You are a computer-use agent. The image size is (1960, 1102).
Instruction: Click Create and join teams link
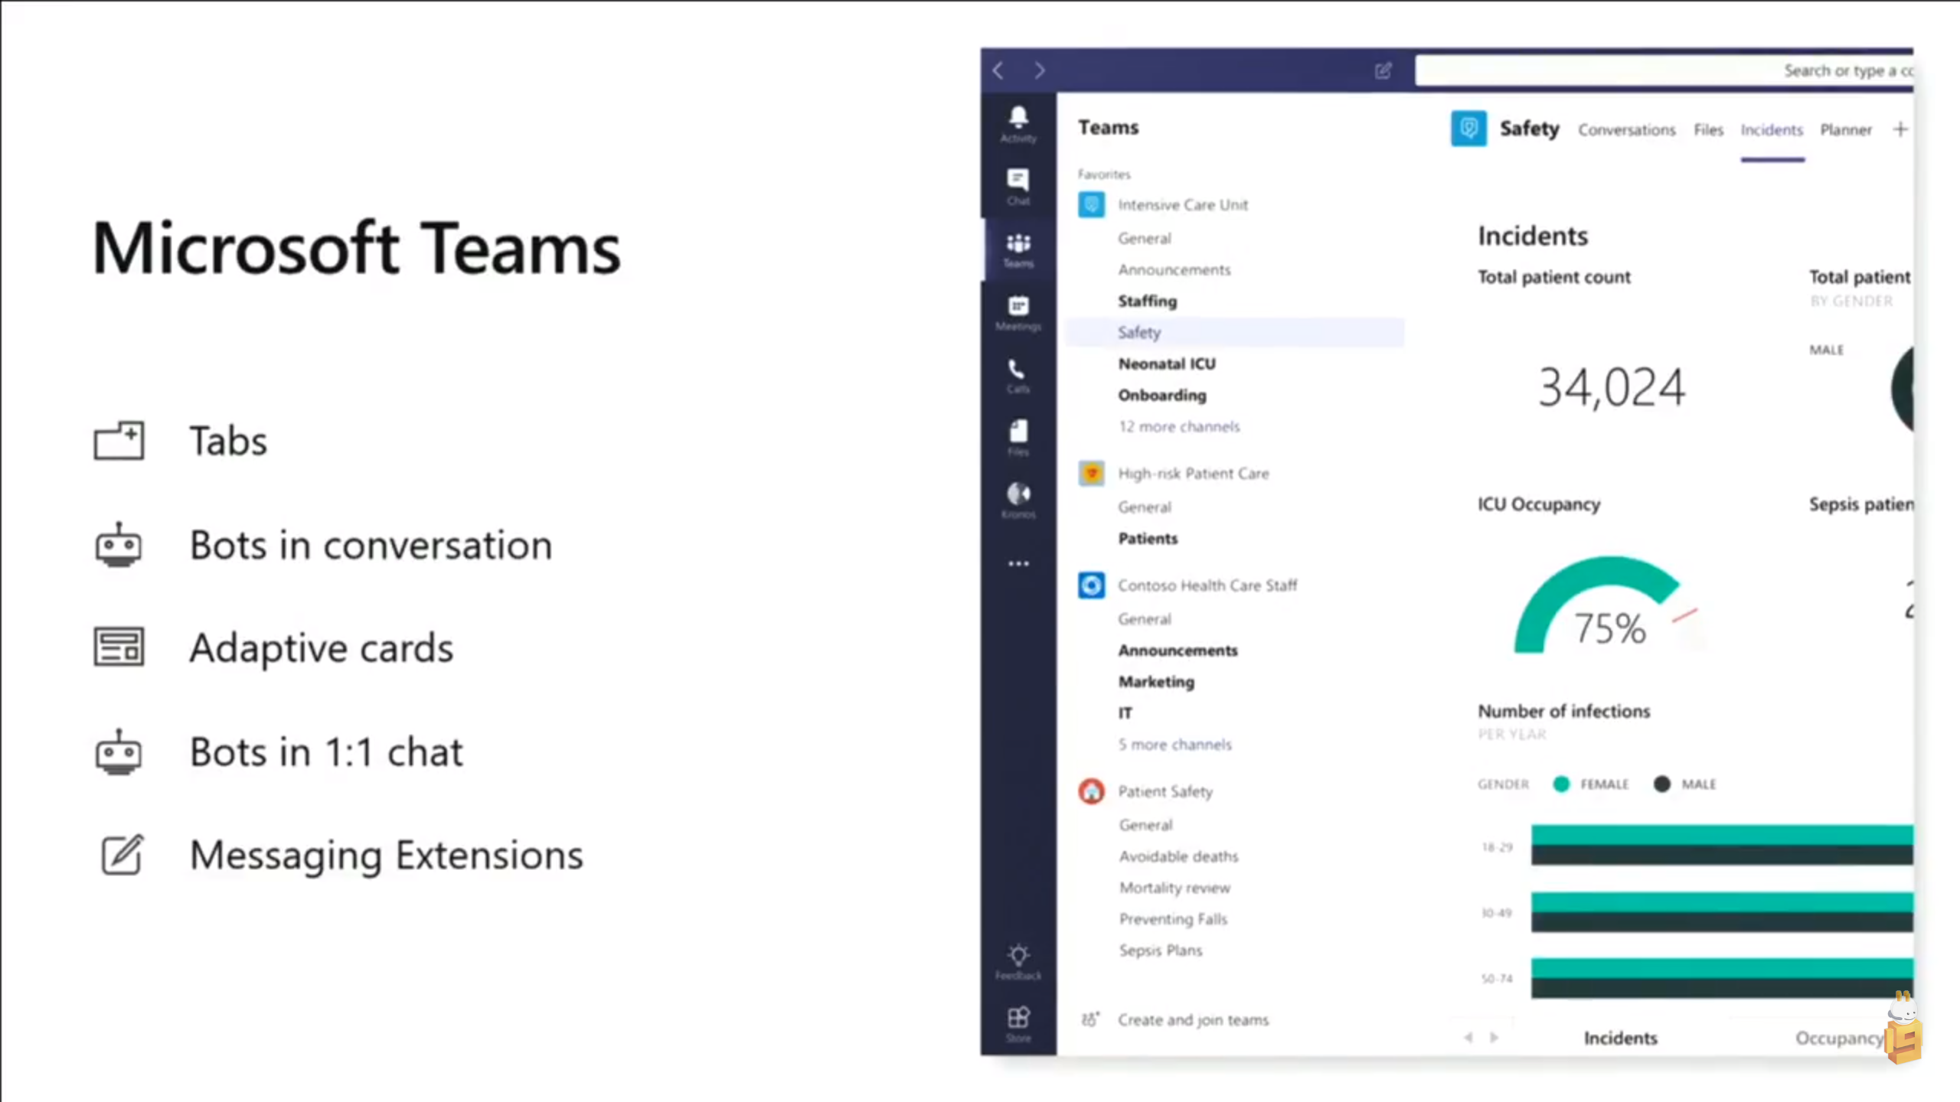coord(1193,1020)
